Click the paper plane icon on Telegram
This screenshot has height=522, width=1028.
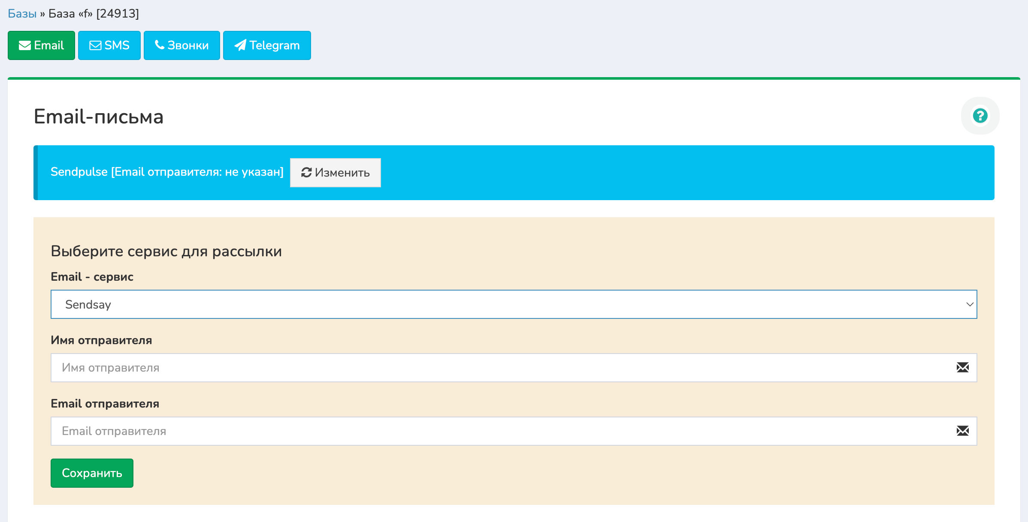(x=240, y=45)
